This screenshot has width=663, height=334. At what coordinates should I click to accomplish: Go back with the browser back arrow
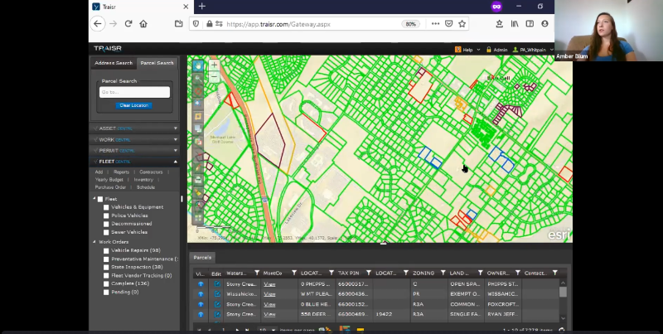98,24
